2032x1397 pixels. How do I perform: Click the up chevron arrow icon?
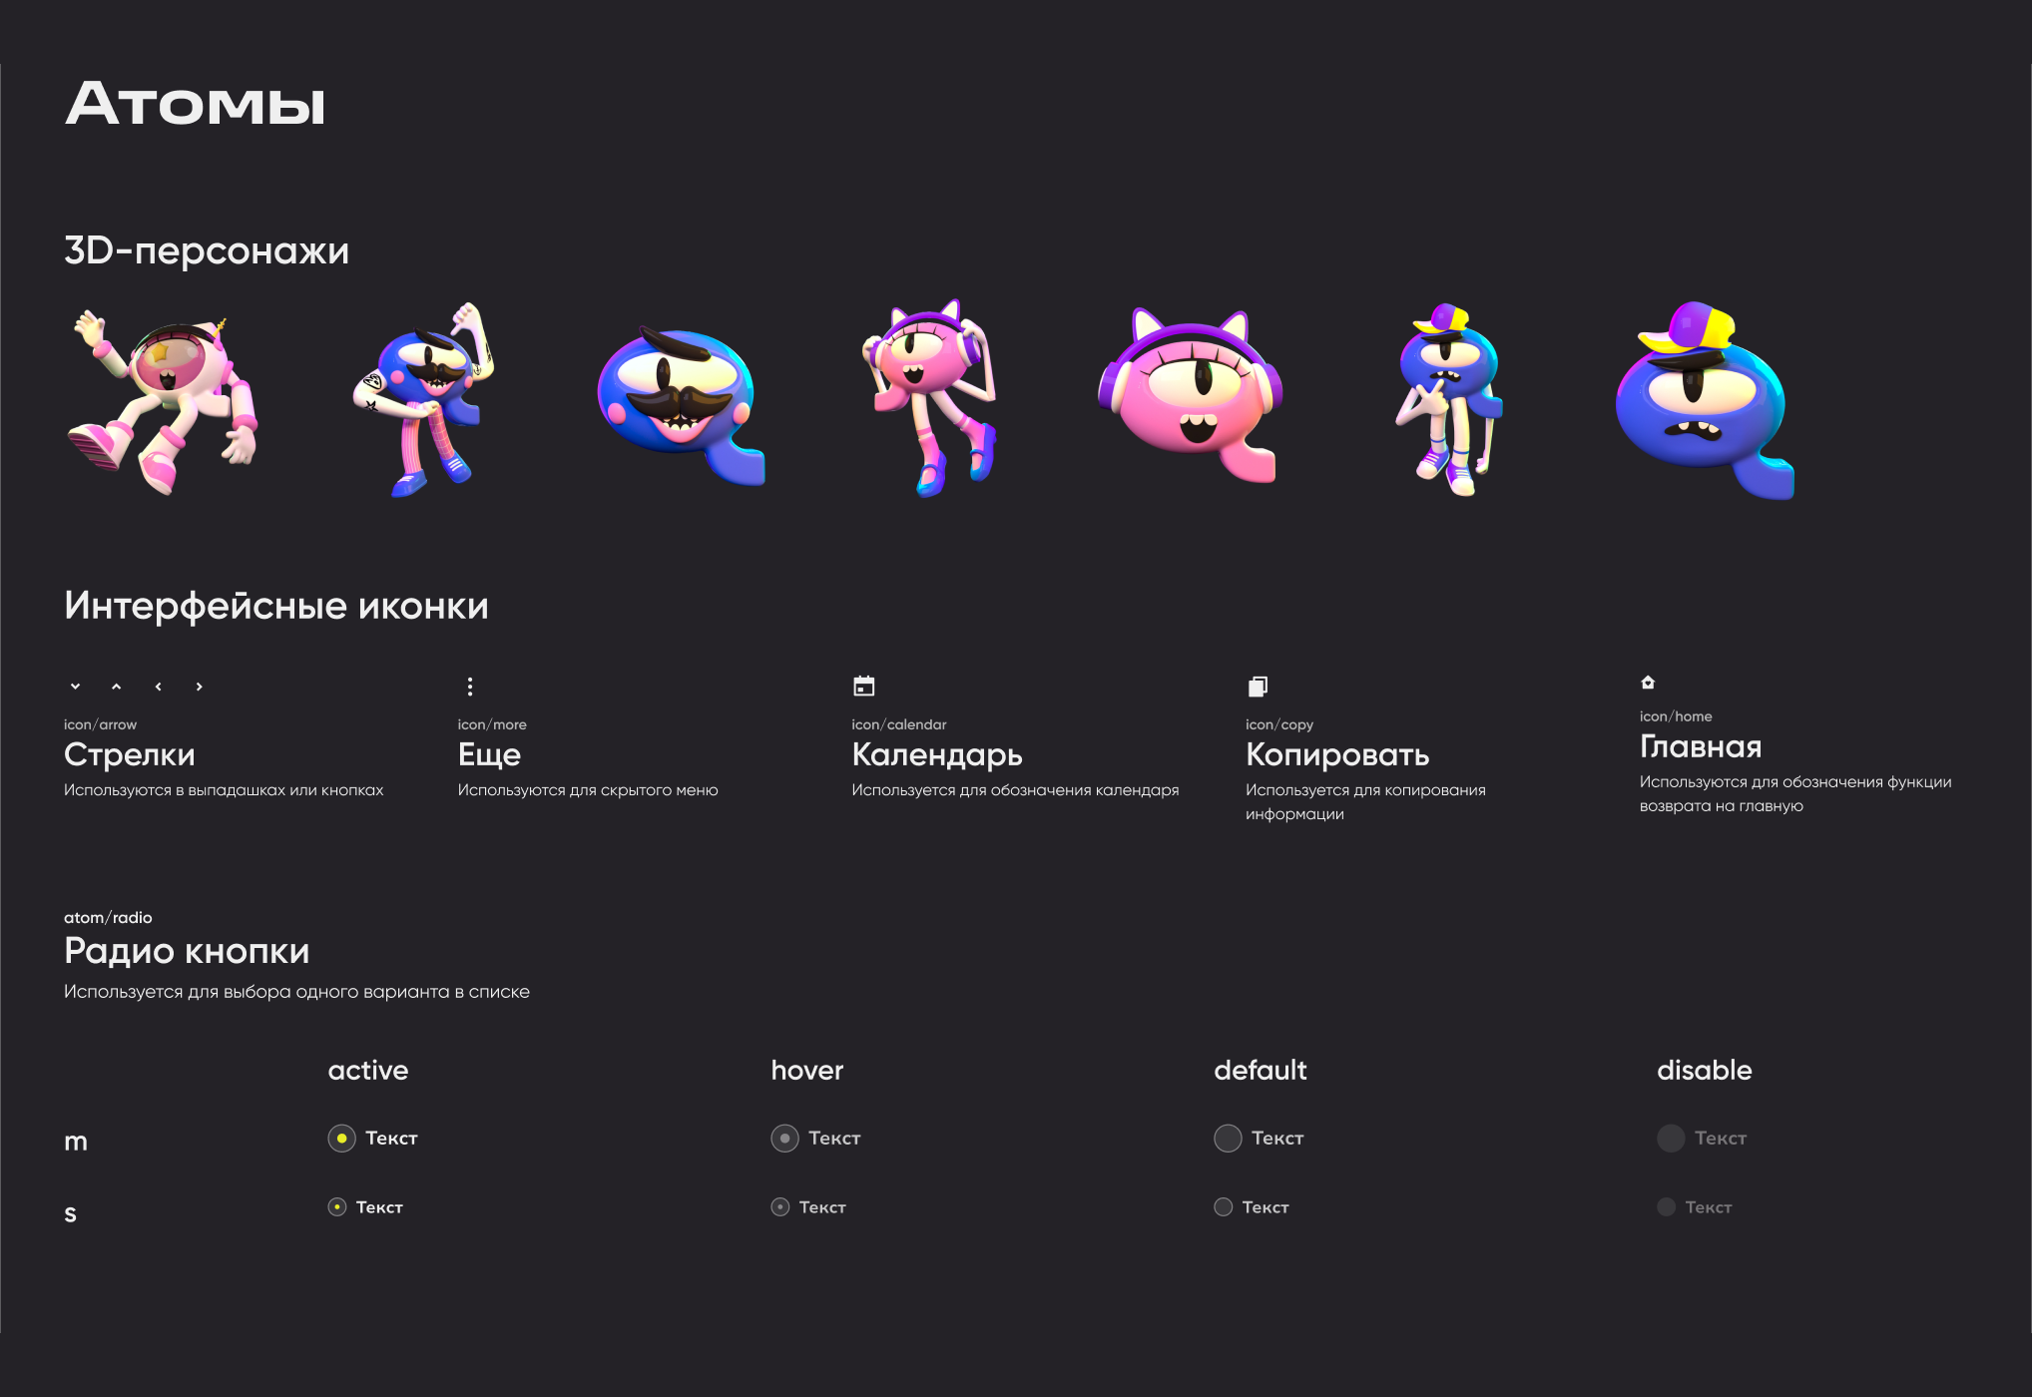[117, 687]
